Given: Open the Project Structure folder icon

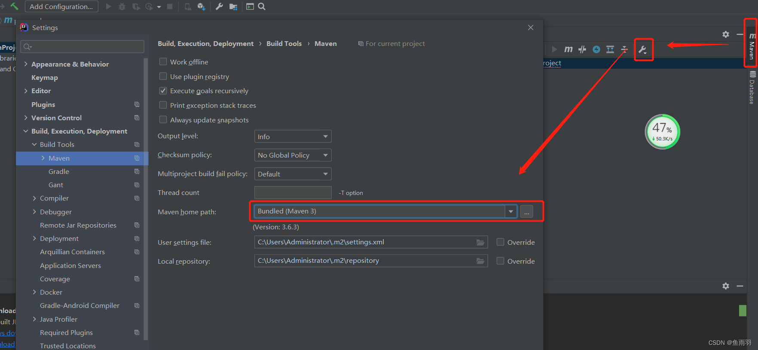Looking at the screenshot, I should point(233,6).
